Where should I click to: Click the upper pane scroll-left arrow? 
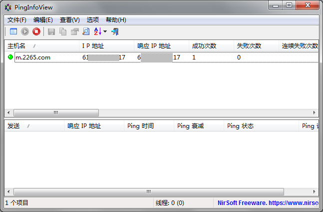(8, 112)
